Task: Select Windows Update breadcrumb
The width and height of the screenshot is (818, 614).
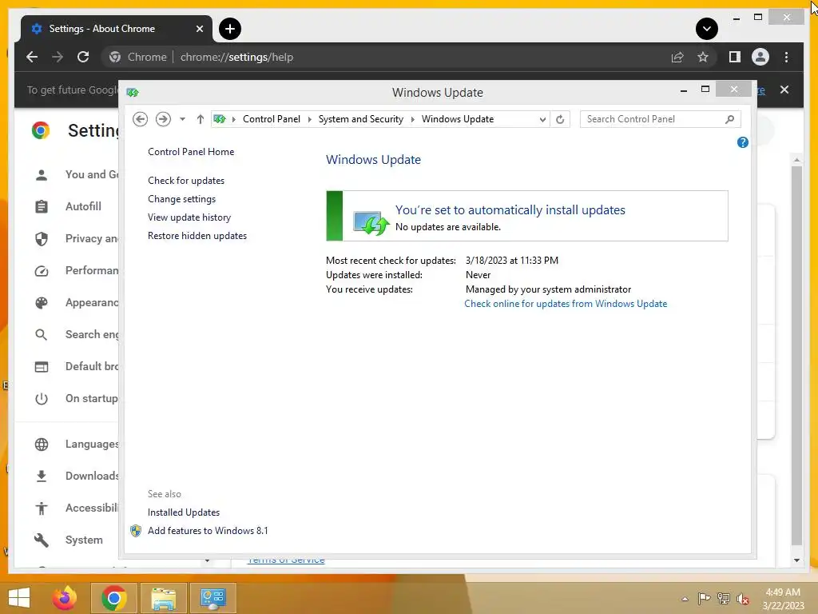Action: pos(458,119)
